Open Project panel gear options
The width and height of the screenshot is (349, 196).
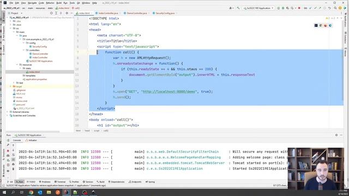tap(67, 13)
